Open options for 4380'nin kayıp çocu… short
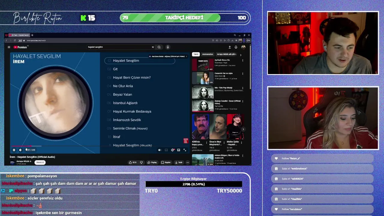 point(206,143)
